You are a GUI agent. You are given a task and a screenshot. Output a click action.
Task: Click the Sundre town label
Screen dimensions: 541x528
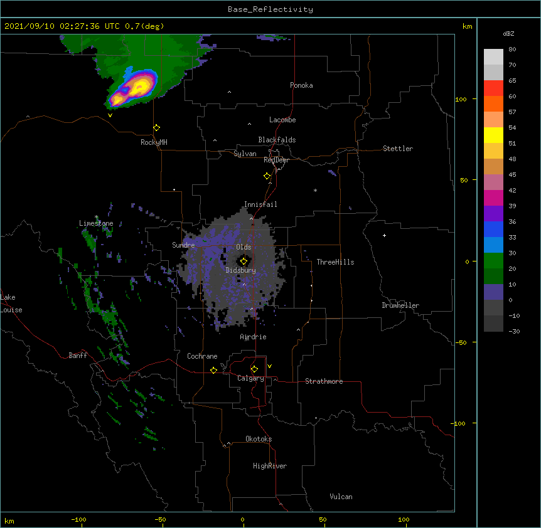[x=183, y=245]
